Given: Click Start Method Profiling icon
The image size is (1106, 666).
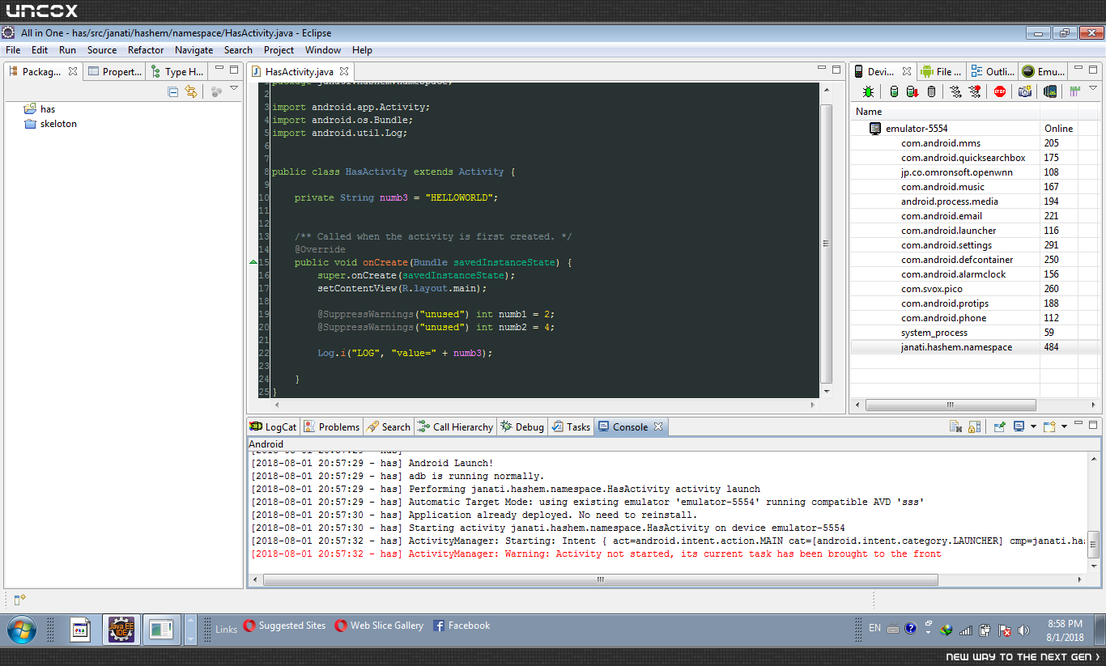Looking at the screenshot, I should tap(975, 91).
